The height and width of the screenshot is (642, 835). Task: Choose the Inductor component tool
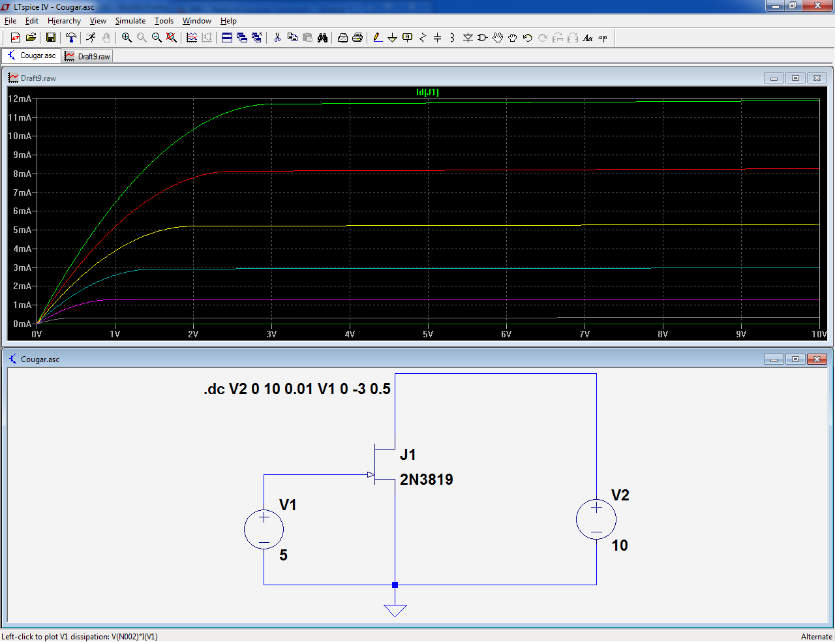pos(451,38)
